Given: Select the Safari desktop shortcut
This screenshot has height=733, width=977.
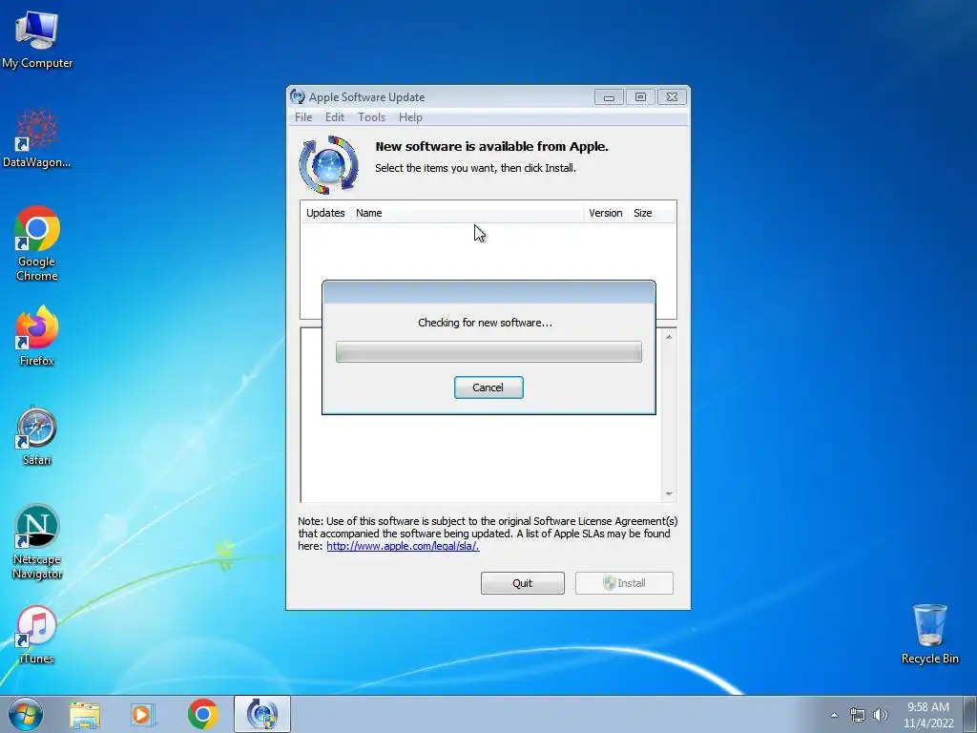Looking at the screenshot, I should 37,436.
